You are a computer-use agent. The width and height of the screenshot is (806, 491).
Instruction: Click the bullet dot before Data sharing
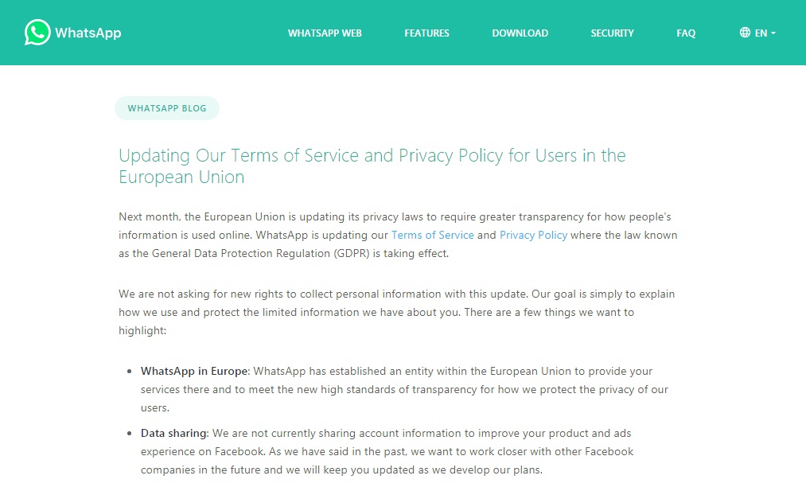(129, 433)
